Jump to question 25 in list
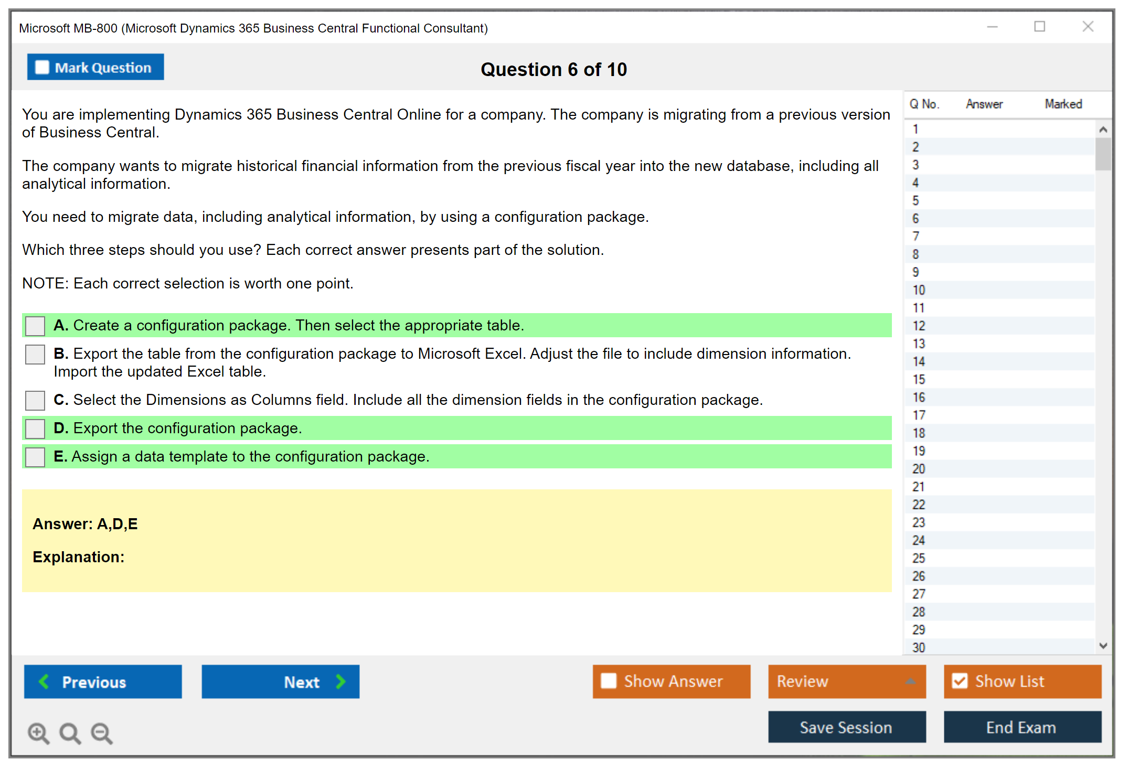This screenshot has width=1128, height=771. (919, 558)
